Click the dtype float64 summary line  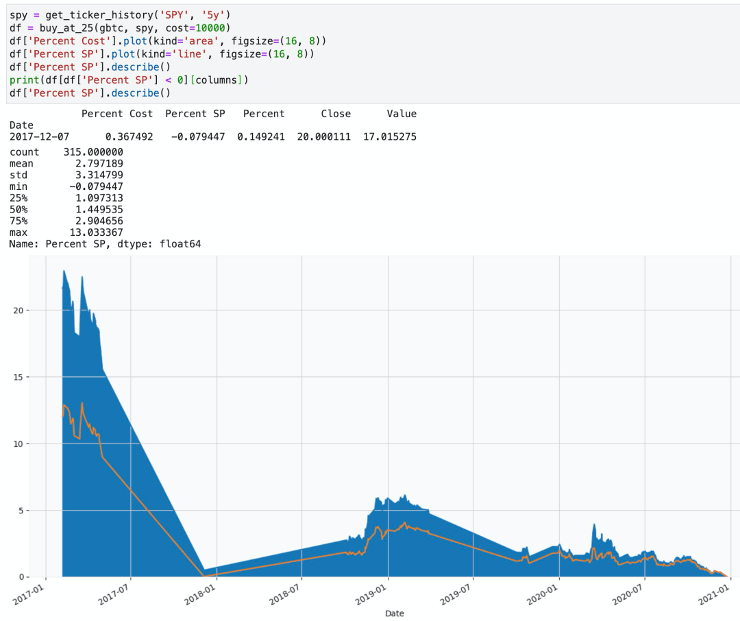pos(105,244)
